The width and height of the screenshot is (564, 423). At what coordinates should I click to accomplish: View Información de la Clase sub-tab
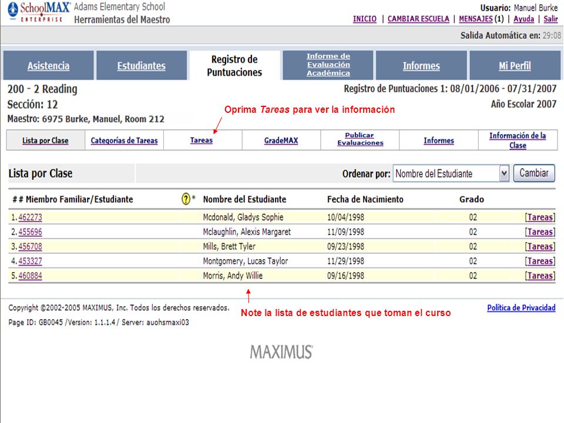(x=518, y=140)
